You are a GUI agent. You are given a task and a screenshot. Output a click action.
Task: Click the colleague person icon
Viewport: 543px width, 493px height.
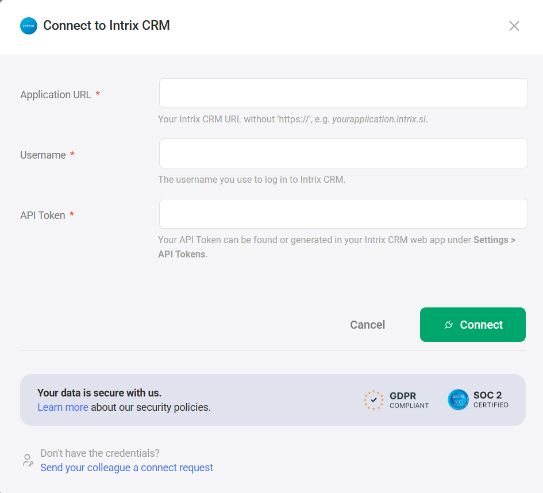coord(28,460)
